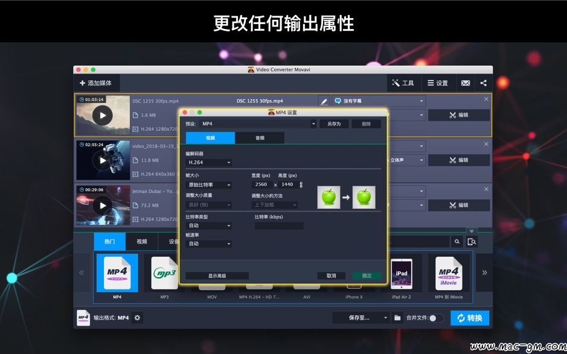Click the 转换 convert button

[470, 318]
